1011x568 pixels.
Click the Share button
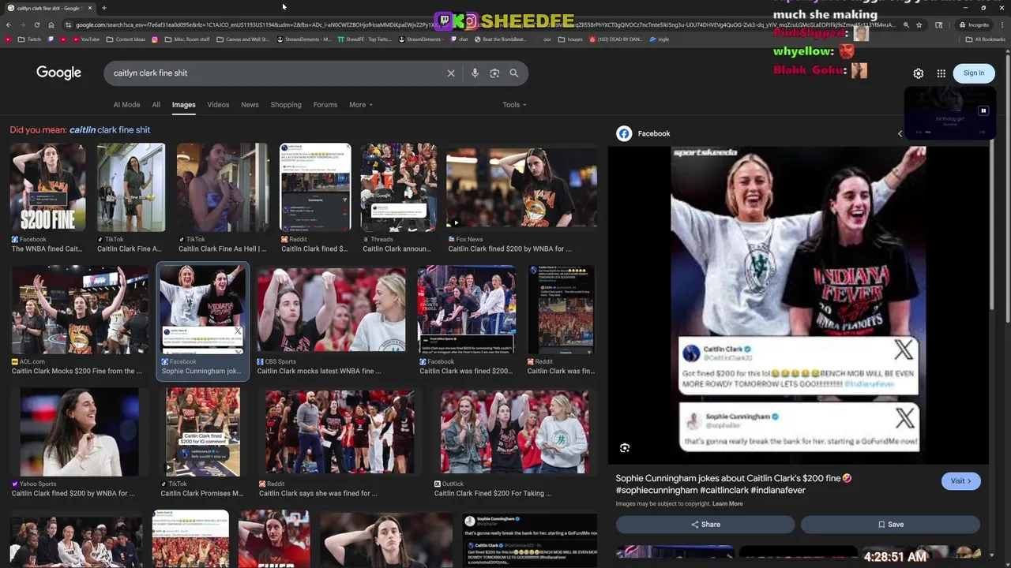click(705, 525)
